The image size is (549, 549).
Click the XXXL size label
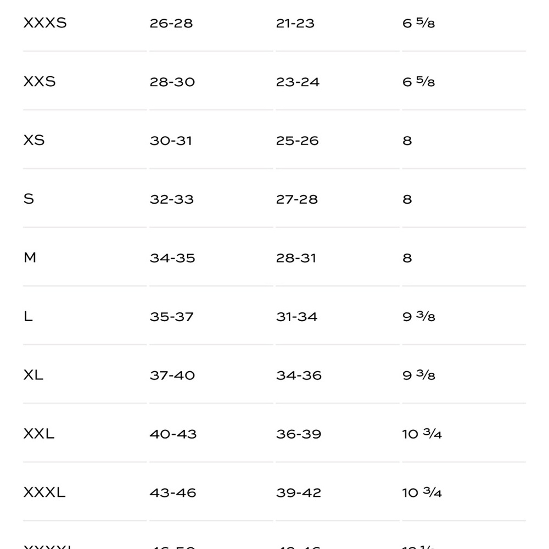(x=44, y=492)
